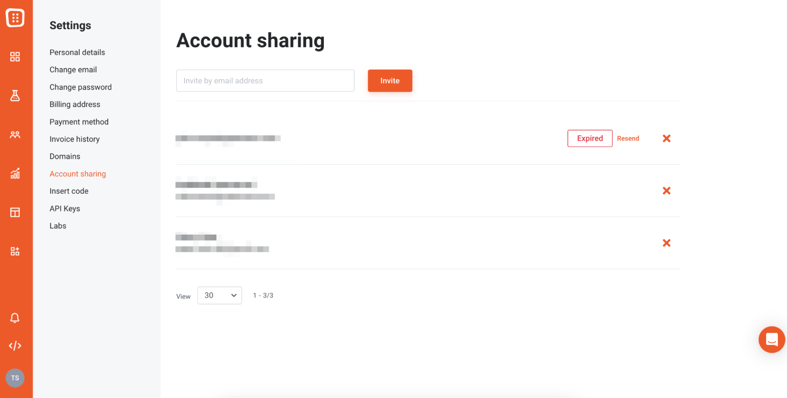Select Payment method in settings menu
The height and width of the screenshot is (398, 787).
click(x=79, y=122)
